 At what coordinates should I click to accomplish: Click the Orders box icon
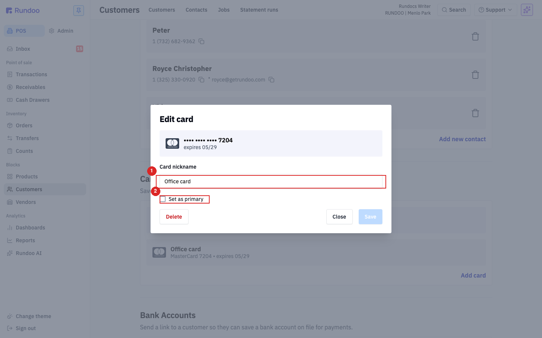[x=10, y=125]
